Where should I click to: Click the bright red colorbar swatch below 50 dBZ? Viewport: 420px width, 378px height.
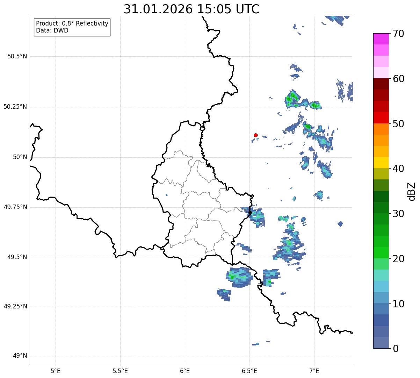(381, 118)
